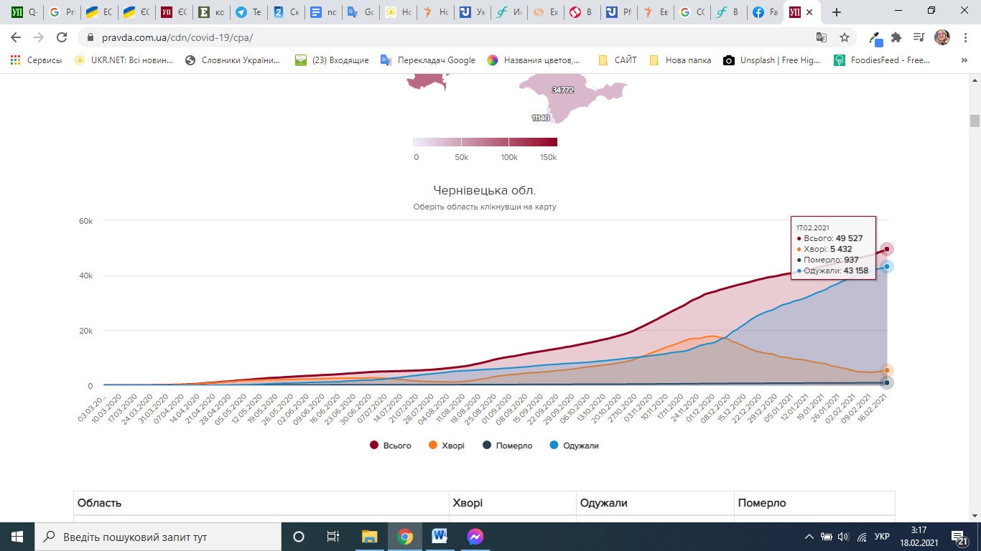
Task: Open Microsoft Word from the taskbar
Action: coord(440,537)
